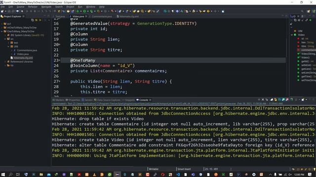
Task: Toggle Mark Occurrences in toolbar
Action: coord(158,11)
